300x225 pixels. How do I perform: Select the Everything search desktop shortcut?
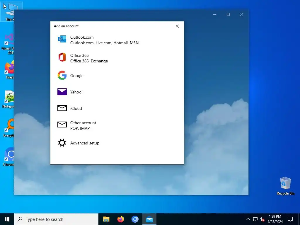8,128
